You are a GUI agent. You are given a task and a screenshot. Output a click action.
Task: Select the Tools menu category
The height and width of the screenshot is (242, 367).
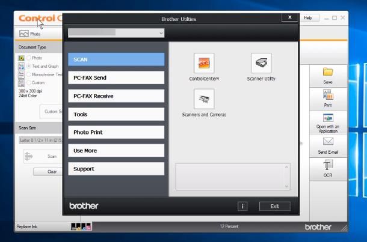point(116,114)
